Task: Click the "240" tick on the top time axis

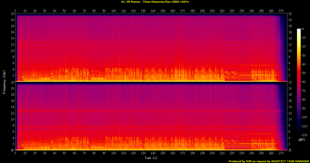Action: pos(252,11)
